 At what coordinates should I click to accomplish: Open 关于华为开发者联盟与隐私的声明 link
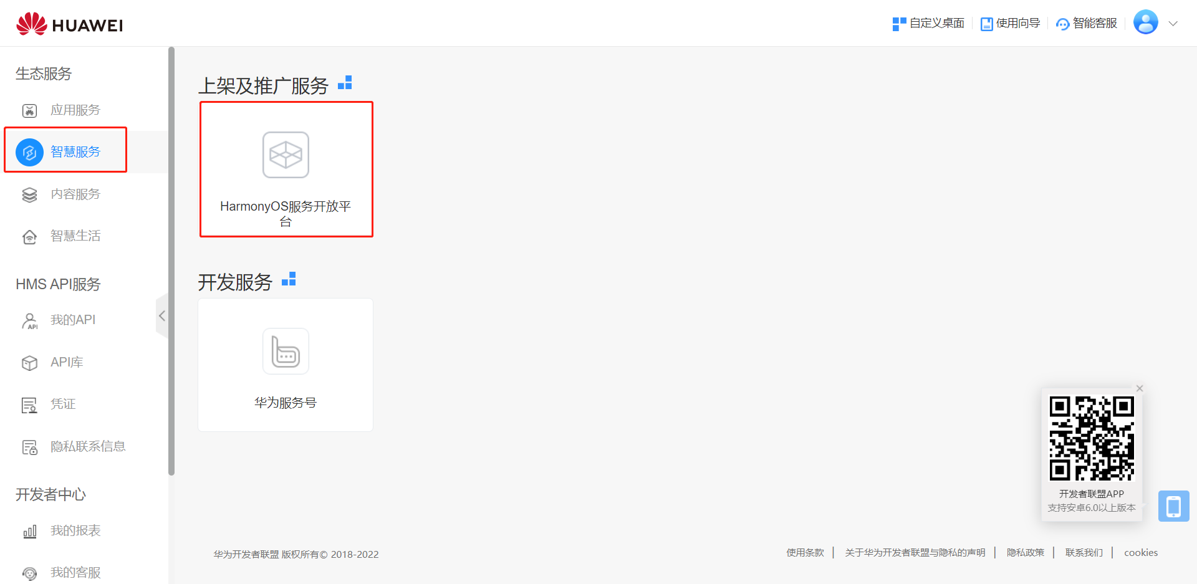915,553
